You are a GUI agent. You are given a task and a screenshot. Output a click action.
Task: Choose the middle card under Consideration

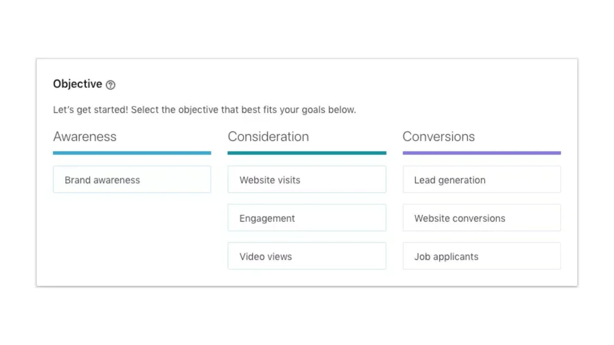(307, 218)
